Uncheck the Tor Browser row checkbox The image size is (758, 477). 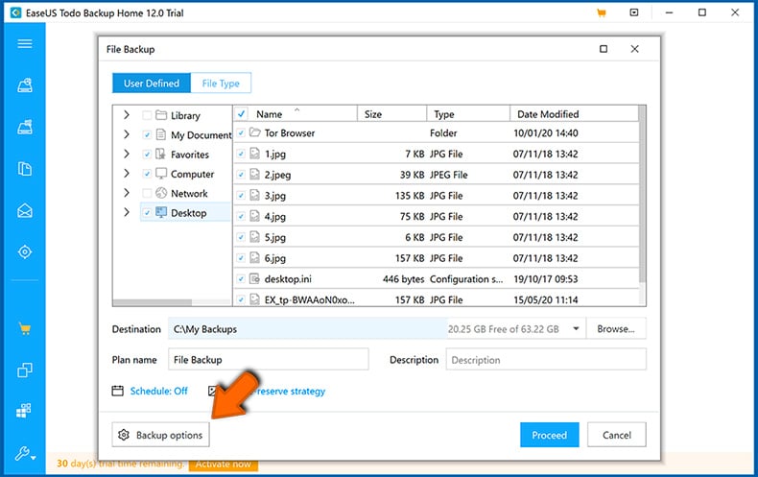tap(241, 132)
